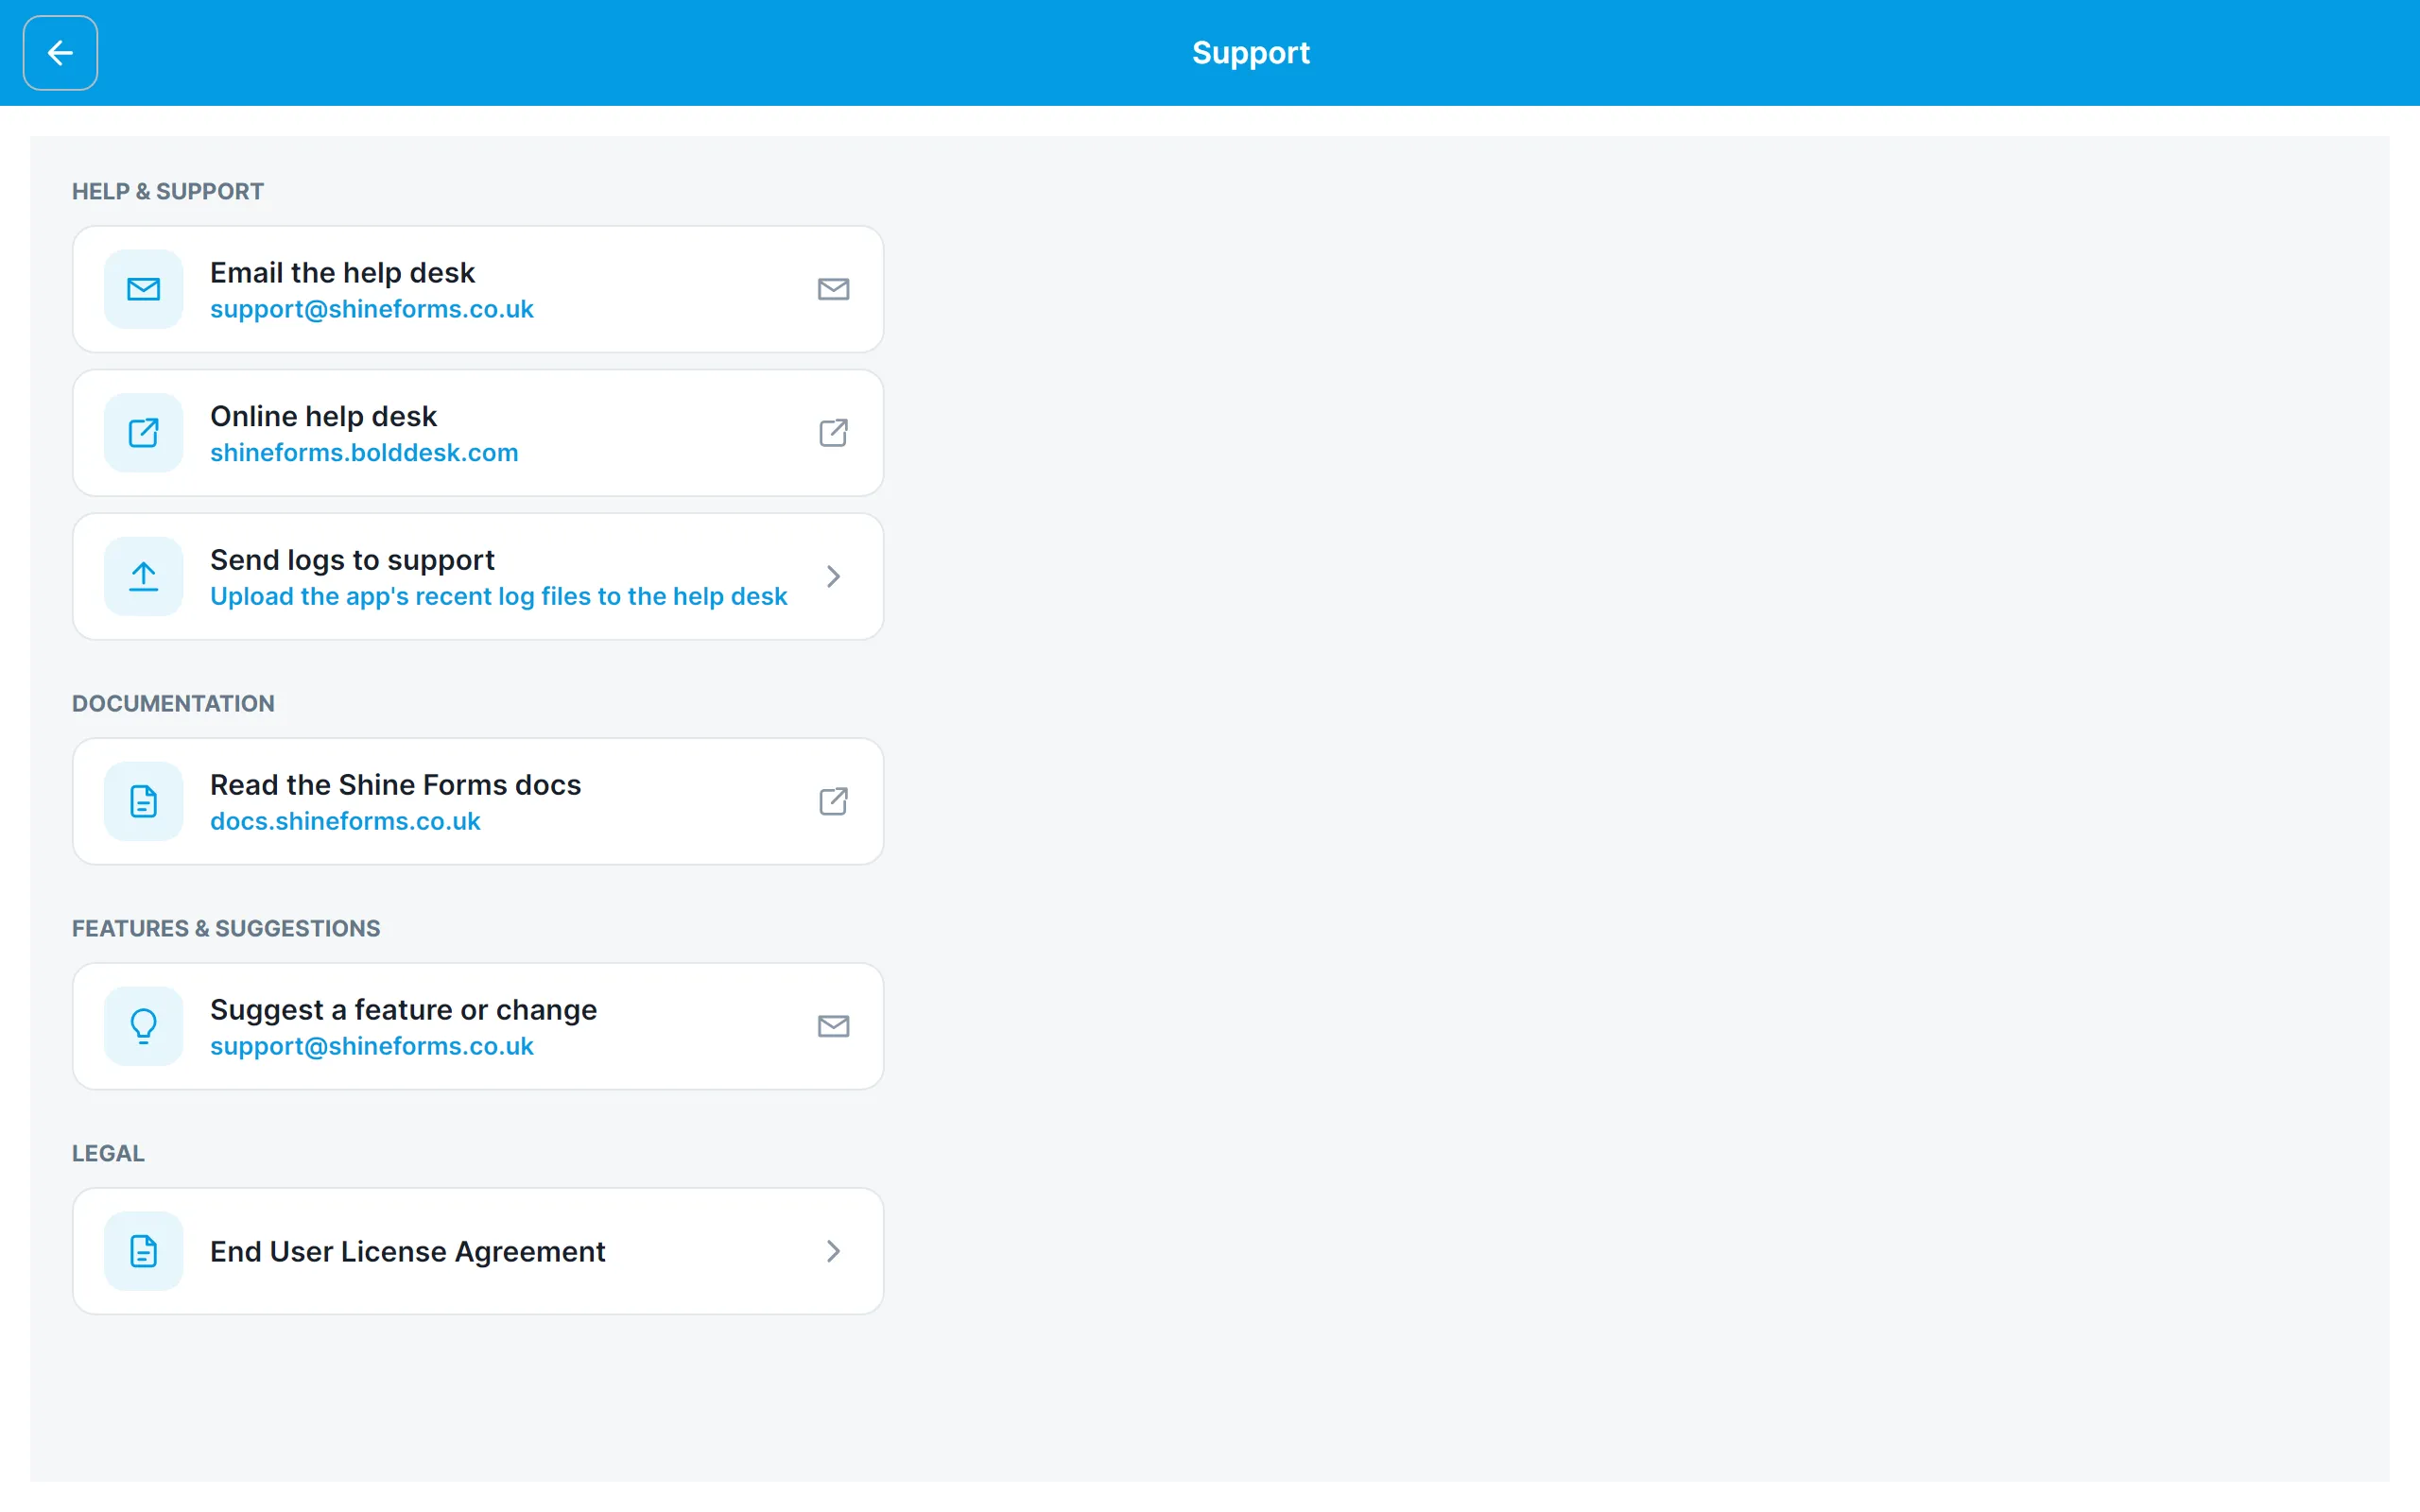Select the Suggest a feature or change title
The width and height of the screenshot is (2420, 1512).
click(403, 1010)
